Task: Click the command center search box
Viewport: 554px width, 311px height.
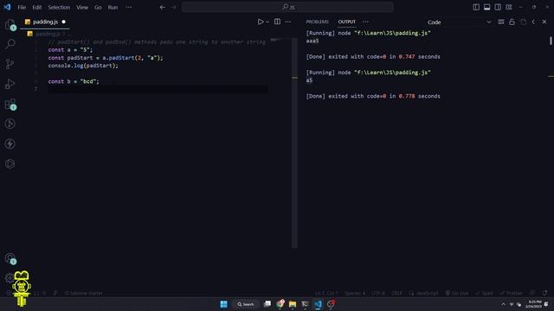Action: pyautogui.click(x=287, y=7)
